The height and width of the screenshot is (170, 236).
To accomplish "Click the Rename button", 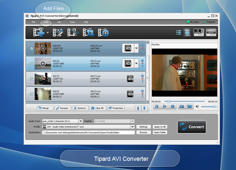I will click(x=63, y=108).
